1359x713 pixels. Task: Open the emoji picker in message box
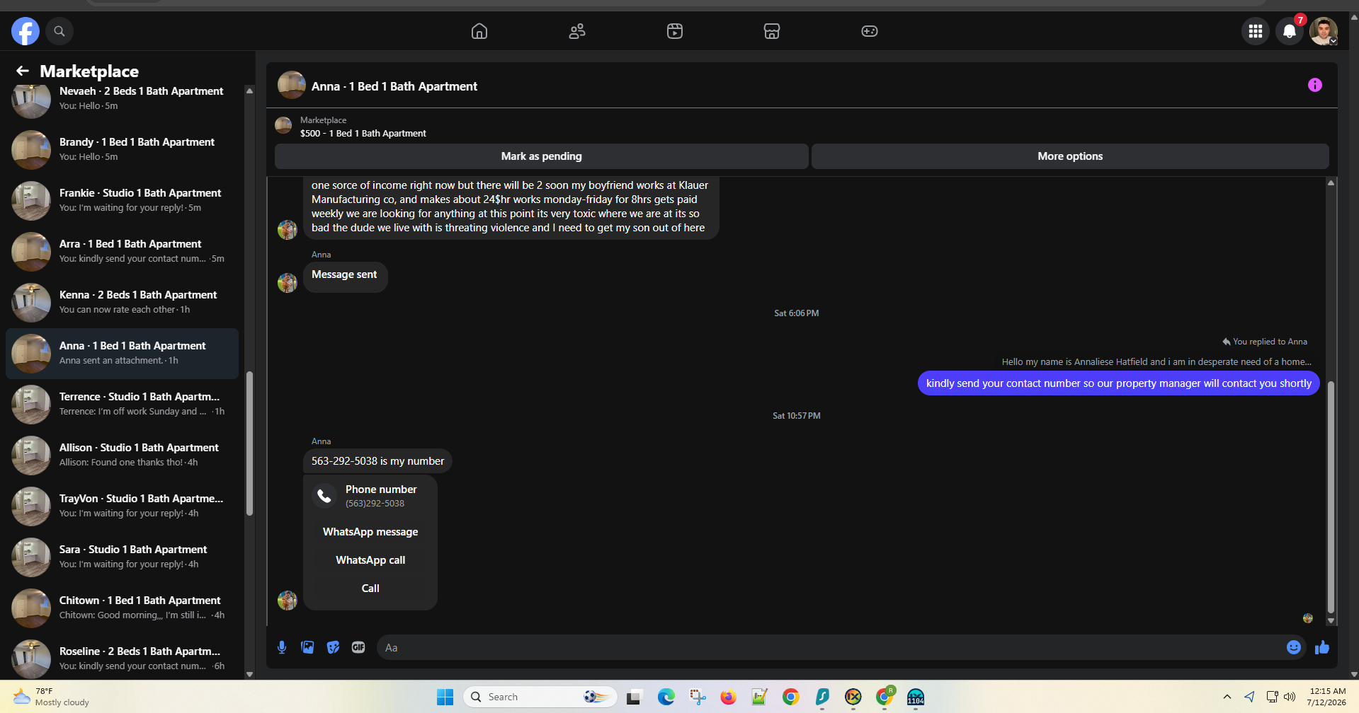[1294, 647]
